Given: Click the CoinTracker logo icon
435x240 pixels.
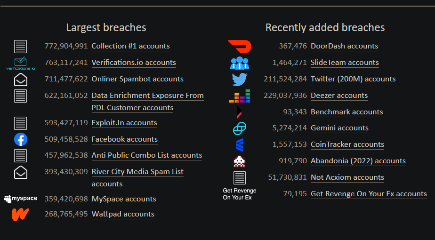Looking at the screenshot, I should 240,144.
